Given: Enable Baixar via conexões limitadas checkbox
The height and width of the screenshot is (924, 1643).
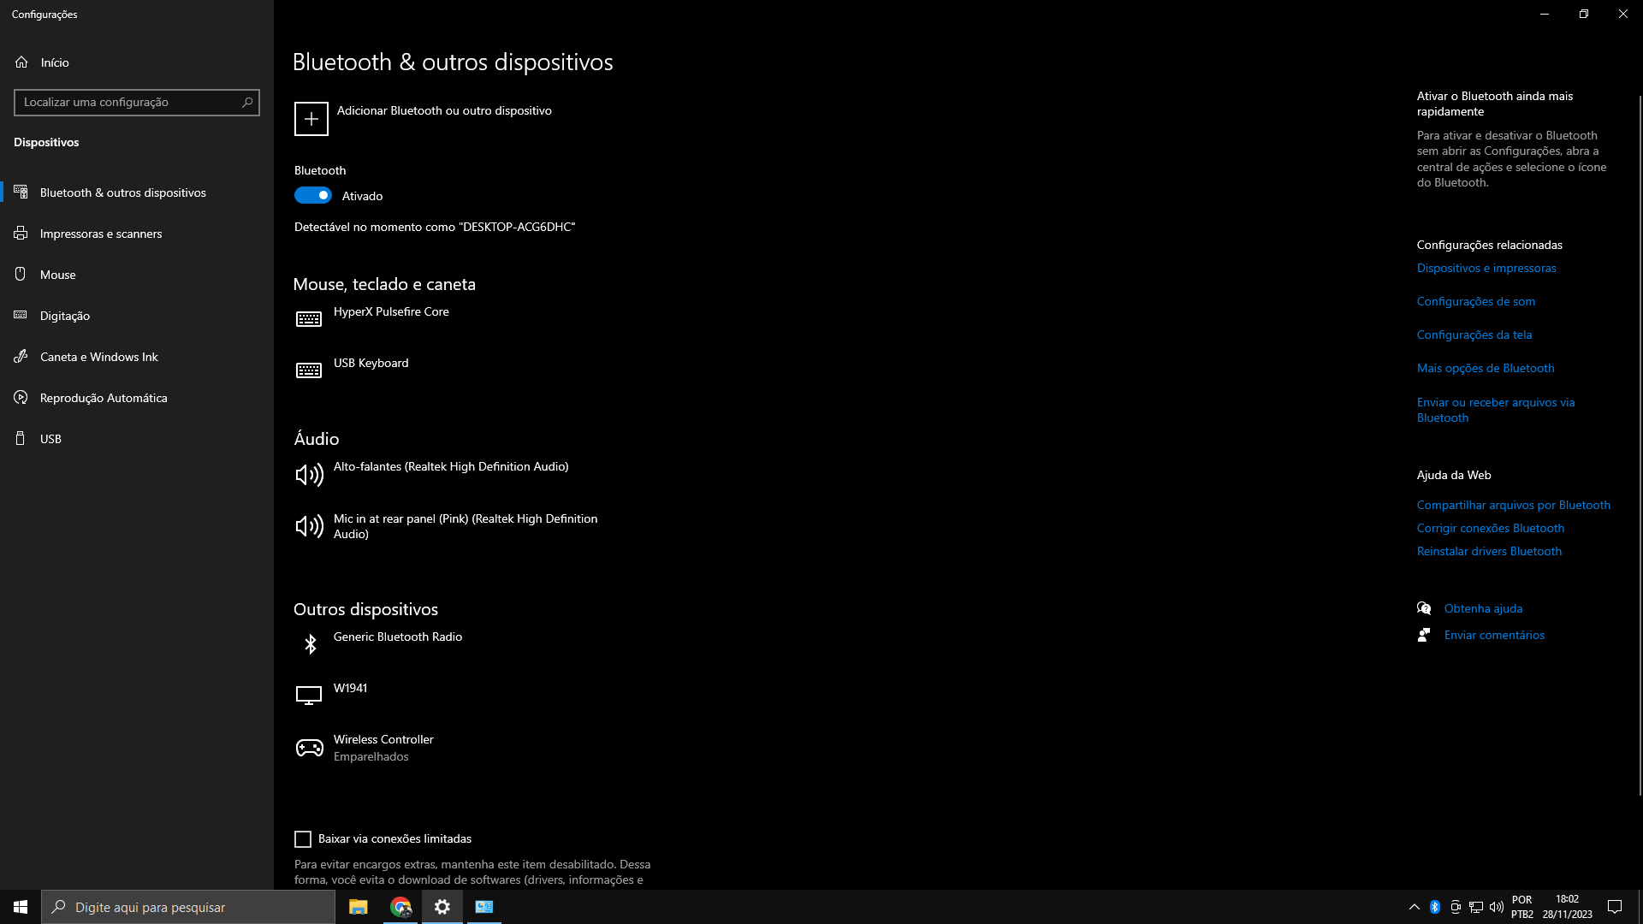Looking at the screenshot, I should pos(303,839).
